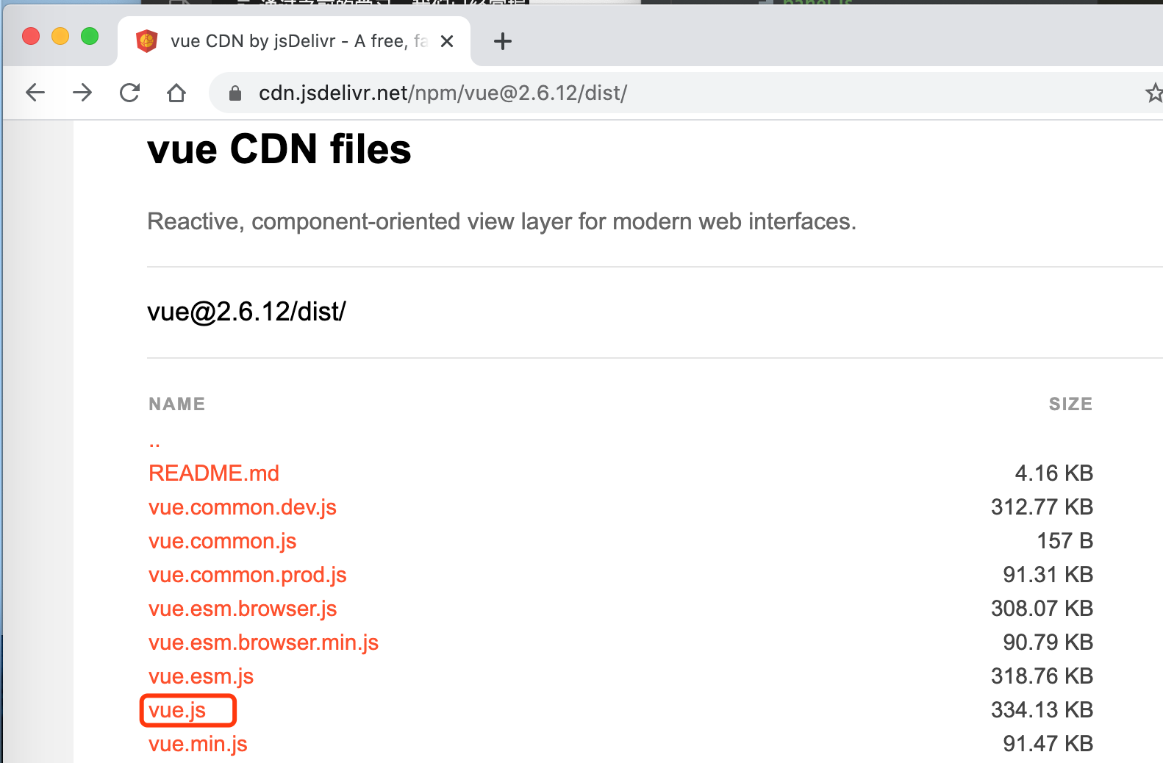This screenshot has height=763, width=1163.
Task: Open the parent directory '..' link
Action: tap(154, 443)
